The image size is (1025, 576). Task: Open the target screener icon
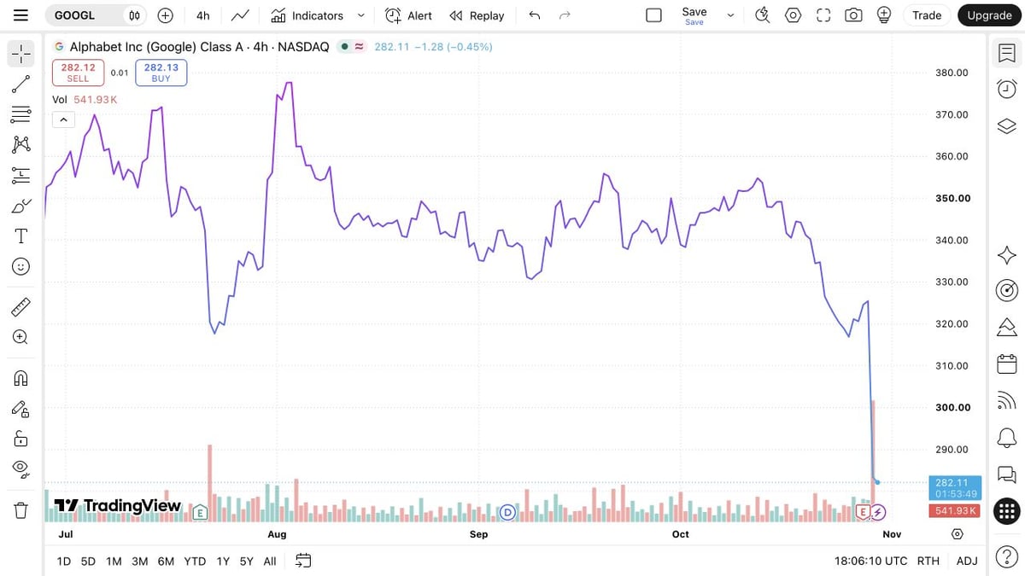tap(1006, 291)
